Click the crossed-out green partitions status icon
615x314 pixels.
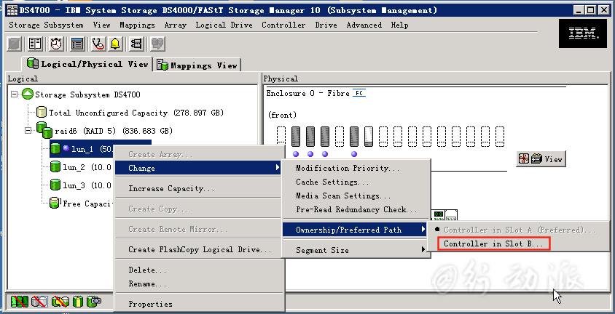tap(19, 302)
